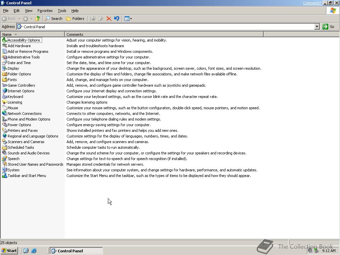Sort by the Comments column header
The width and height of the screenshot is (340, 255).
164,34
